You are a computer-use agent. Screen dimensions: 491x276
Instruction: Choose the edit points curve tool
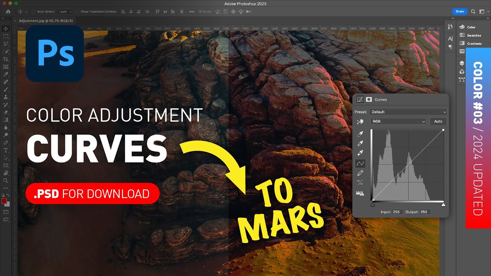(360, 163)
